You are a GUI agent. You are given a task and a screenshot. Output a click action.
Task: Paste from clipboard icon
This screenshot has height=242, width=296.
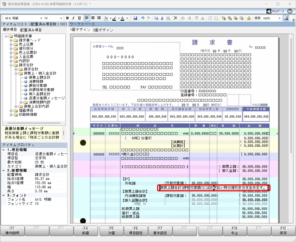(168, 18)
